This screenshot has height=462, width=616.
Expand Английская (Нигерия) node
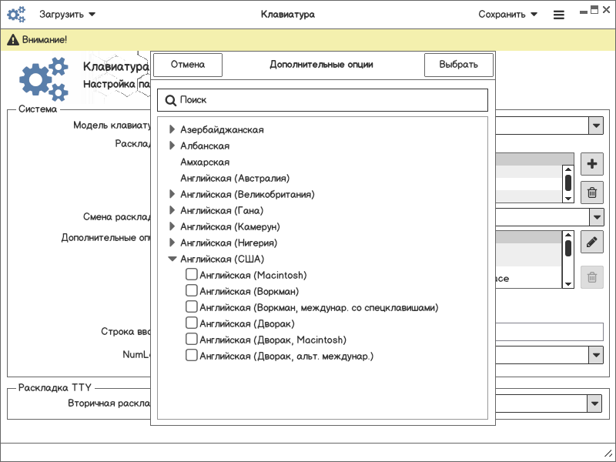tap(172, 243)
